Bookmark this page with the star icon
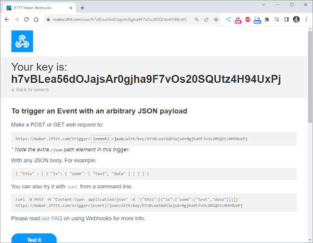 point(216,20)
